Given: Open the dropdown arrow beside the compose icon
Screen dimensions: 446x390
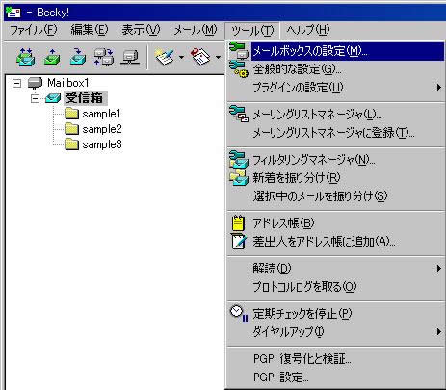Looking at the screenshot, I should coord(181,58).
